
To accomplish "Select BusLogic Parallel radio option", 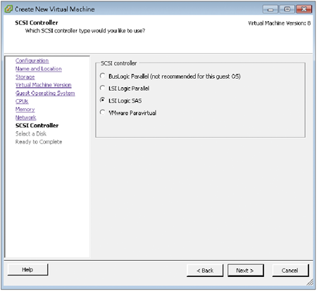I will pyautogui.click(x=102, y=76).
